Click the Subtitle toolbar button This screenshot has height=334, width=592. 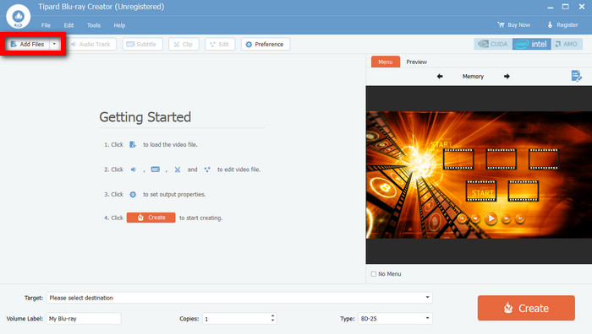[142, 44]
